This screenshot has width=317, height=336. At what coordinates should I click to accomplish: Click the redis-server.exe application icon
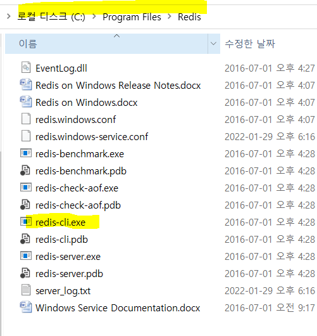click(x=26, y=256)
